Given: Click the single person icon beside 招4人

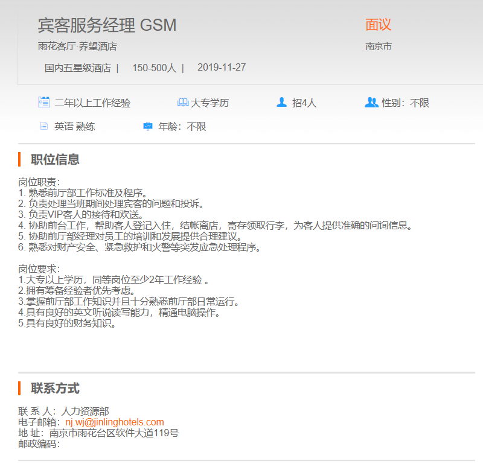Looking at the screenshot, I should click(x=281, y=103).
